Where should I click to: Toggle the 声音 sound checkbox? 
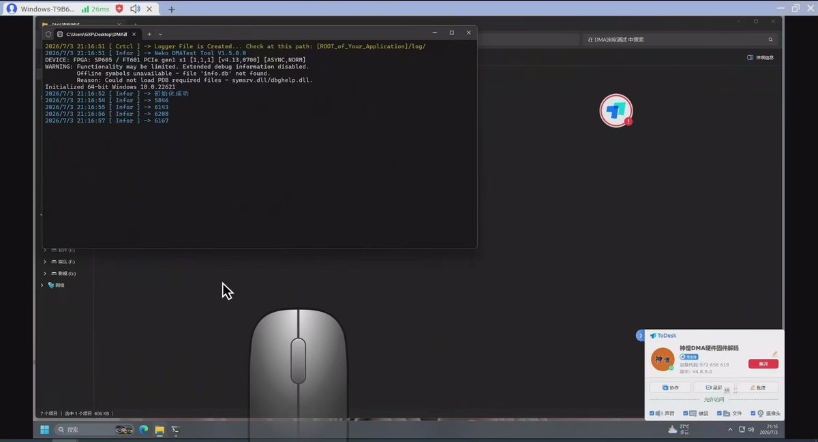[652, 413]
